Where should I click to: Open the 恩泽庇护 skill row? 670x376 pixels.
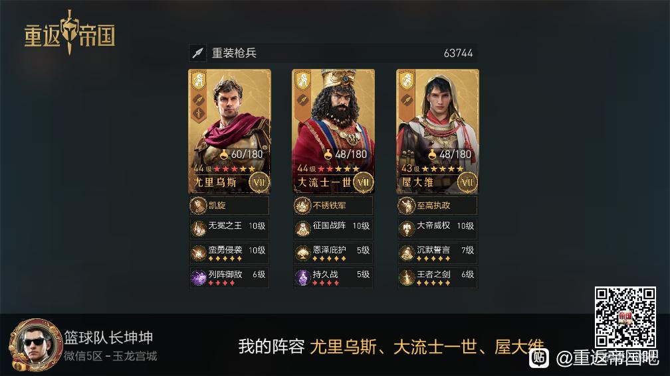(x=333, y=253)
